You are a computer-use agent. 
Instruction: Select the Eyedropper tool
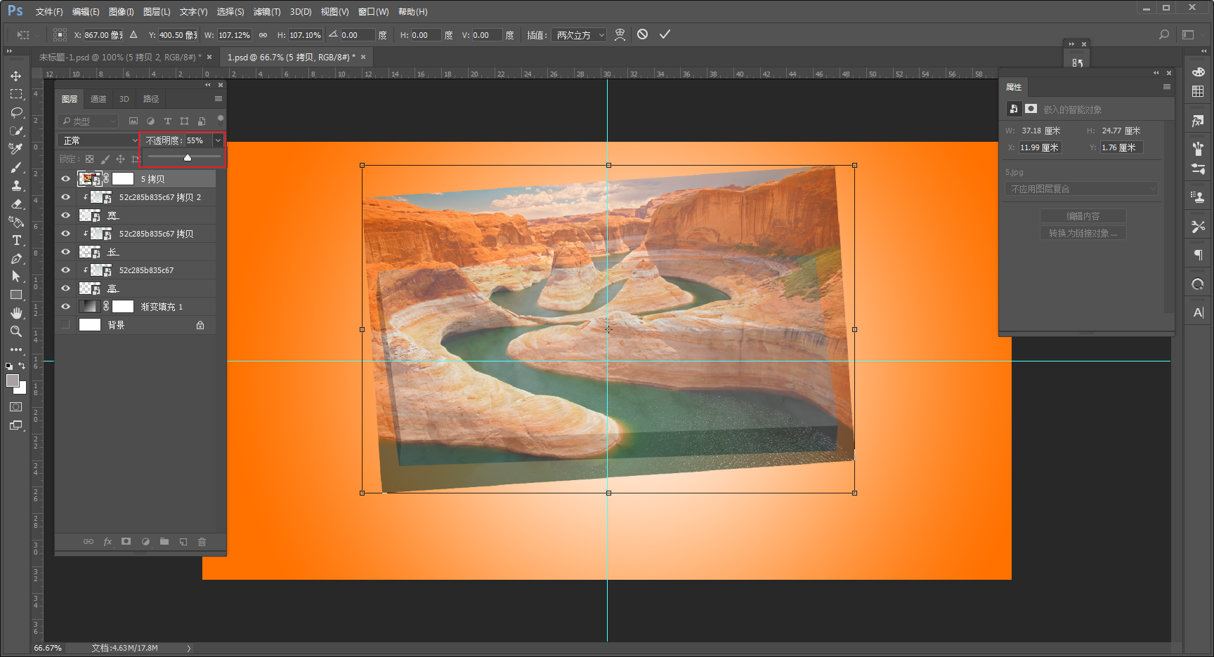point(15,149)
